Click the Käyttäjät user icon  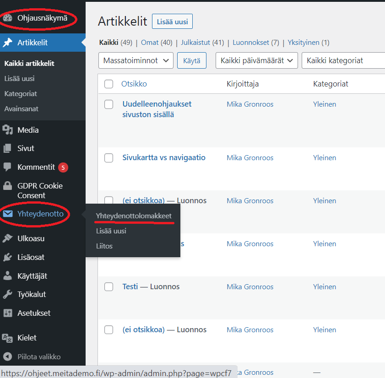[x=8, y=276]
